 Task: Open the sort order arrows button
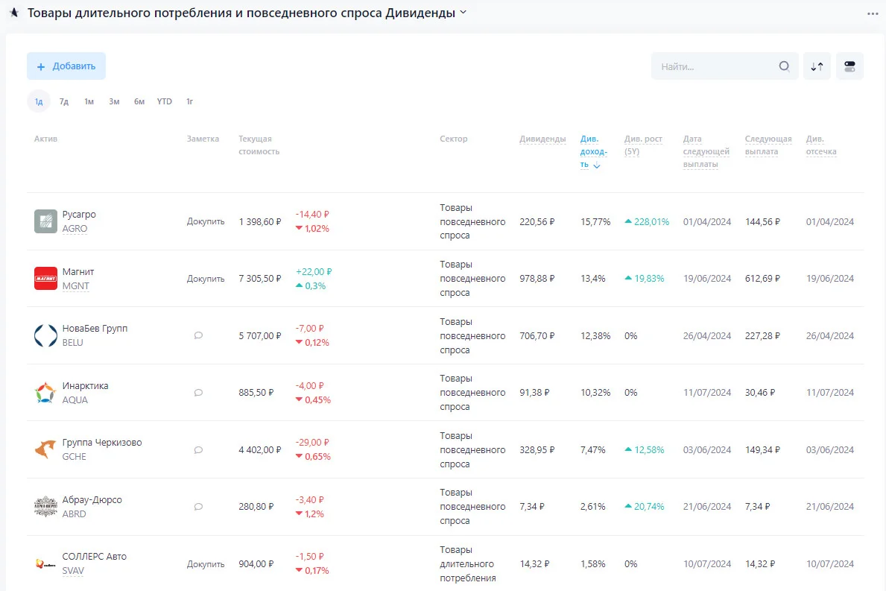click(x=817, y=66)
